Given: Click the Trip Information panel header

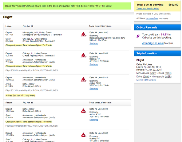Looking at the screenshot, I should point(157,54).
